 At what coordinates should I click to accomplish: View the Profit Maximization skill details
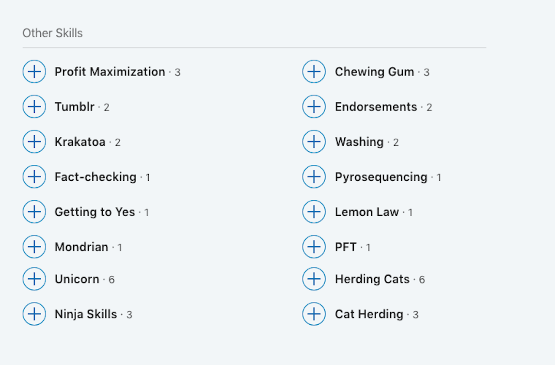coord(110,72)
